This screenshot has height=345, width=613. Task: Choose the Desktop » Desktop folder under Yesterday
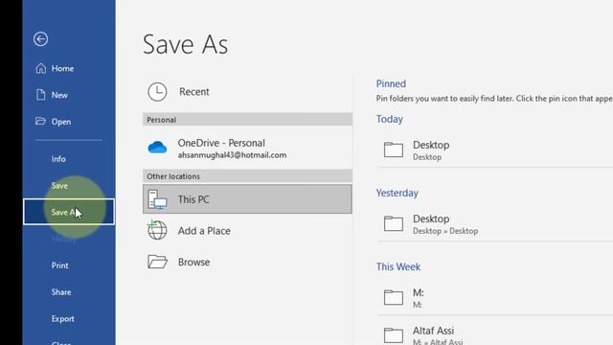tap(494, 223)
